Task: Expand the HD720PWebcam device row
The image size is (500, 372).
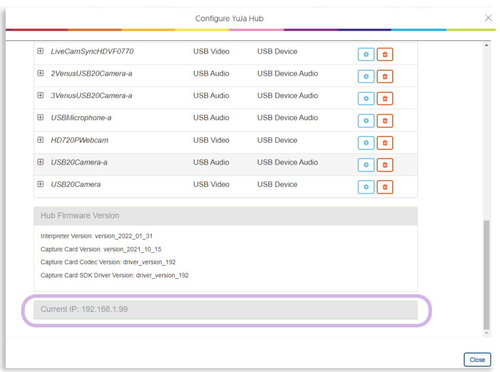Action: point(41,140)
